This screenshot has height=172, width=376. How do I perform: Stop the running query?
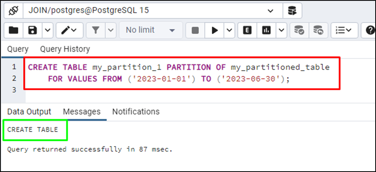coord(195,30)
